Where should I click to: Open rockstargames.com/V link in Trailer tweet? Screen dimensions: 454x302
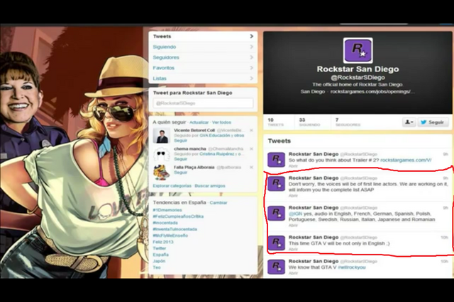pyautogui.click(x=406, y=160)
